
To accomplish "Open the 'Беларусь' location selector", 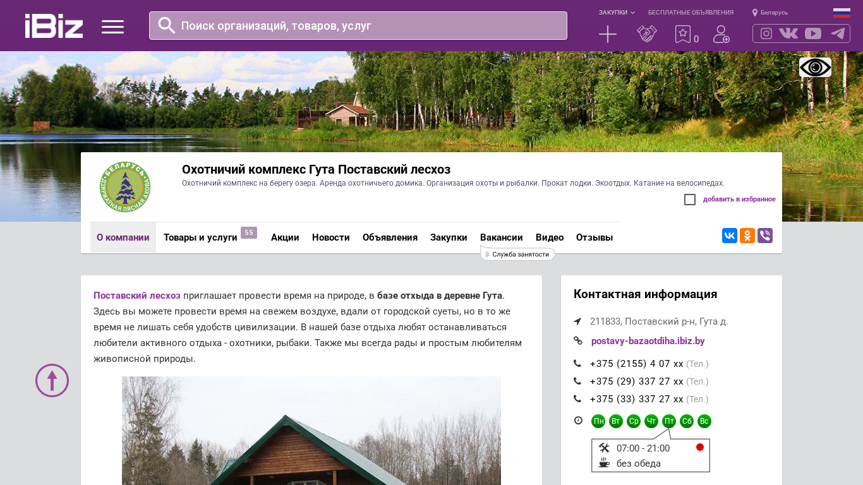I will pyautogui.click(x=770, y=13).
